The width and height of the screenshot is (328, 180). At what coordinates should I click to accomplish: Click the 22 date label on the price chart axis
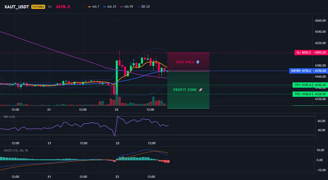pos(117,110)
